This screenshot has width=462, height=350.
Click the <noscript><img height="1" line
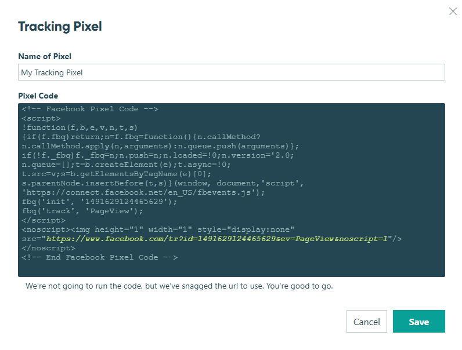click(x=158, y=229)
